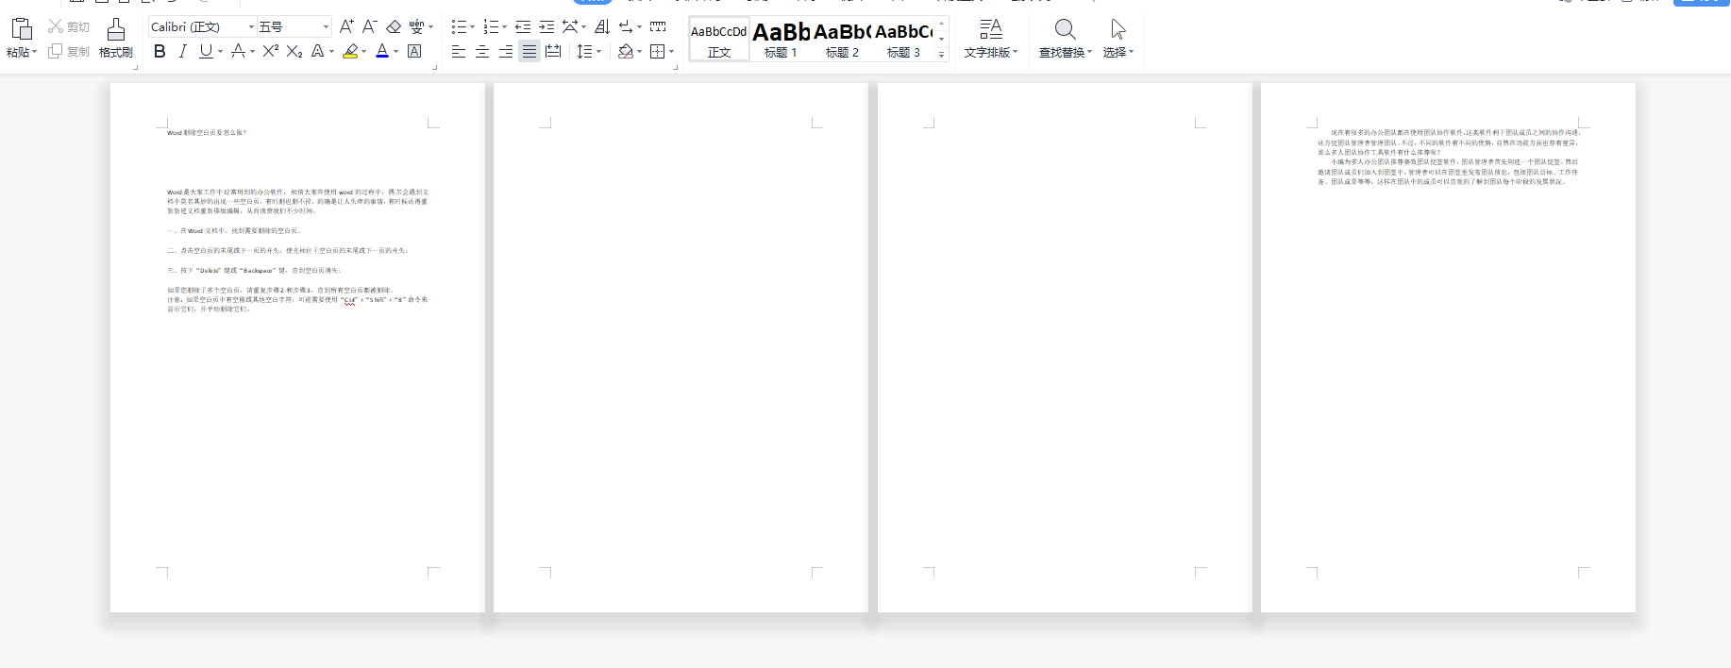Toggle subscript X₂ formatting
The width and height of the screenshot is (1731, 668).
click(294, 52)
